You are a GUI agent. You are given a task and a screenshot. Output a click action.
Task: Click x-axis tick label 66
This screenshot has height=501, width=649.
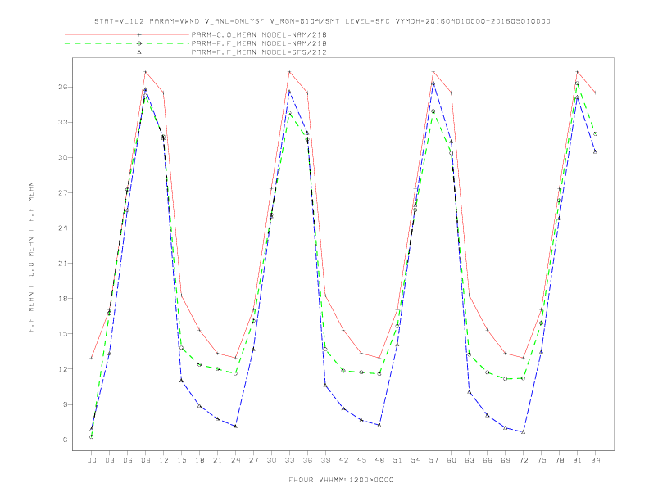click(x=488, y=460)
